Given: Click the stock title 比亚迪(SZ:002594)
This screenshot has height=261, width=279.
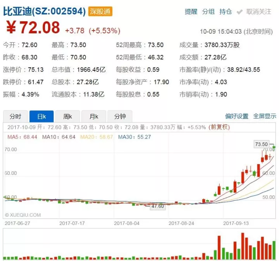Looking at the screenshot, I should click(45, 11).
